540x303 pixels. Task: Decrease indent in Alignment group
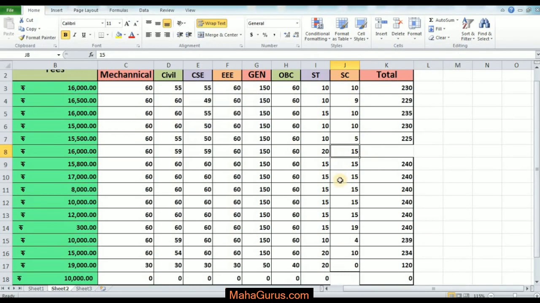point(180,35)
